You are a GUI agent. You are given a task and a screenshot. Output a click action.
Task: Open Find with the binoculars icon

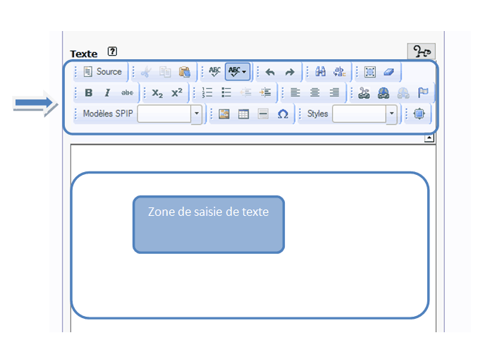(x=320, y=72)
